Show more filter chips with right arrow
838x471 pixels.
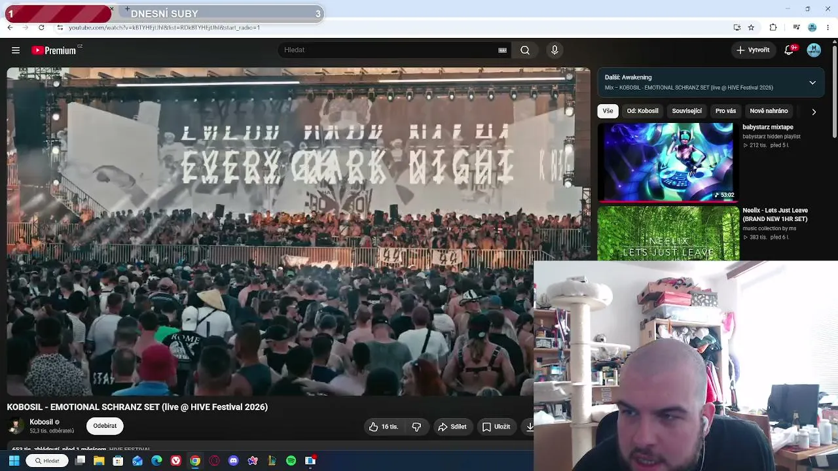(814, 111)
